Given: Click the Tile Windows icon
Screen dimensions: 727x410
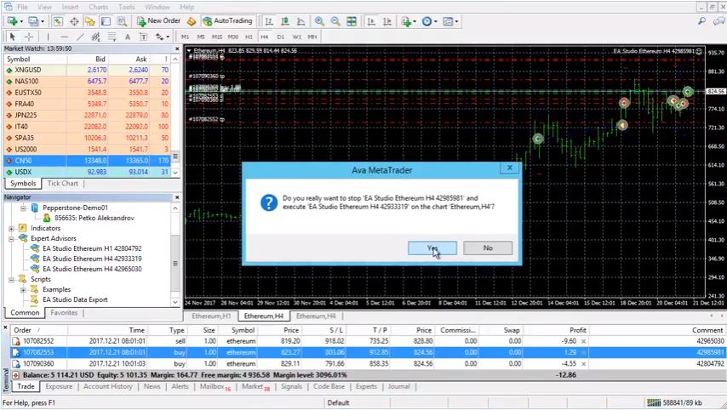Looking at the screenshot, I should [352, 21].
